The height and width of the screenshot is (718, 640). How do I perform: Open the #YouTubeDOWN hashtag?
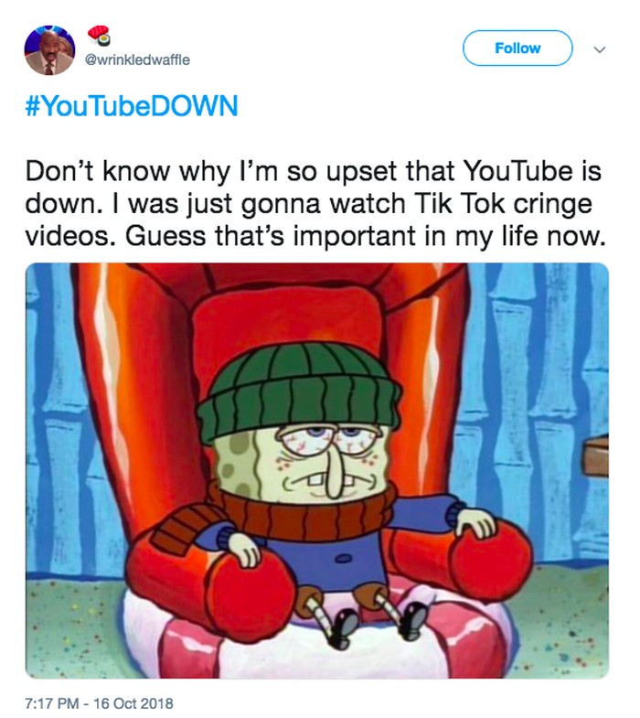click(132, 107)
